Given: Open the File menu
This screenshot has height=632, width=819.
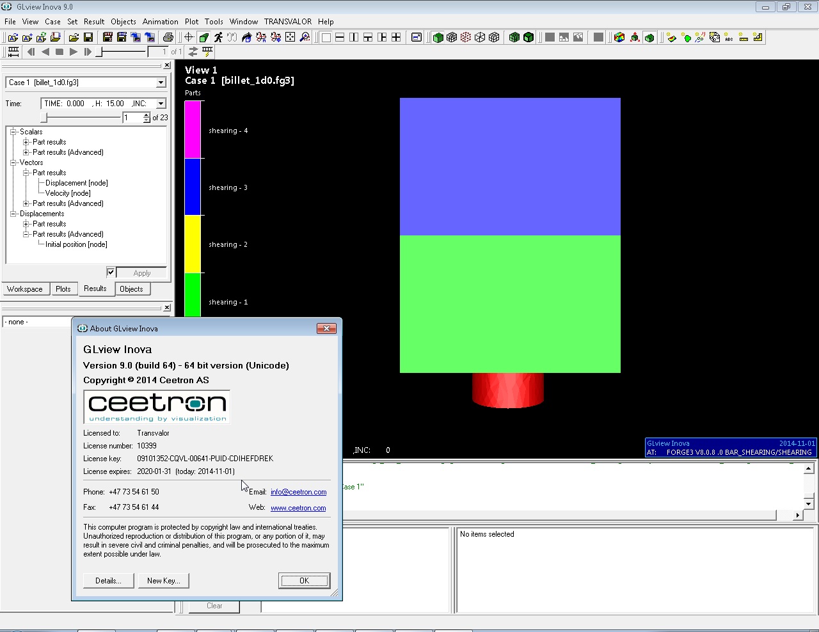Looking at the screenshot, I should click(10, 21).
